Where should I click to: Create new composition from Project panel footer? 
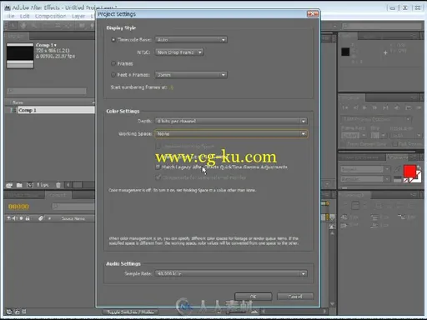[30, 185]
